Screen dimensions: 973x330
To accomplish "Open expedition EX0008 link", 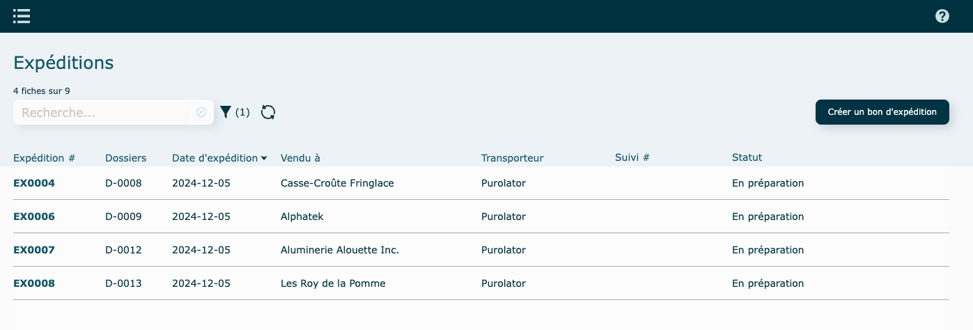I will (34, 283).
